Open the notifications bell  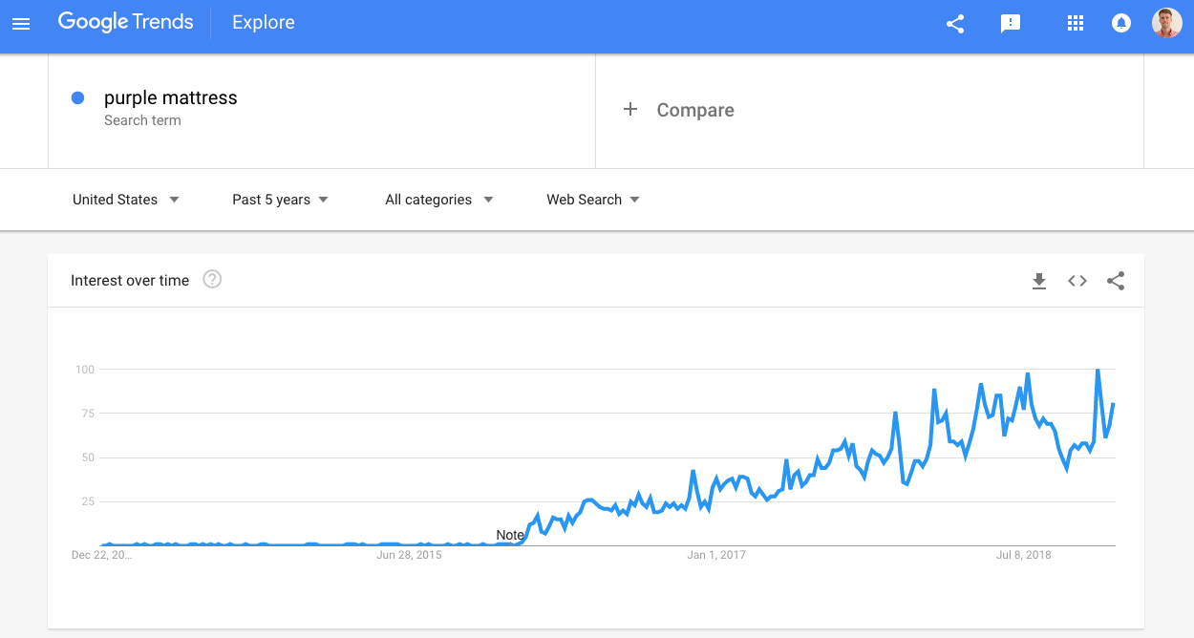[1121, 24]
